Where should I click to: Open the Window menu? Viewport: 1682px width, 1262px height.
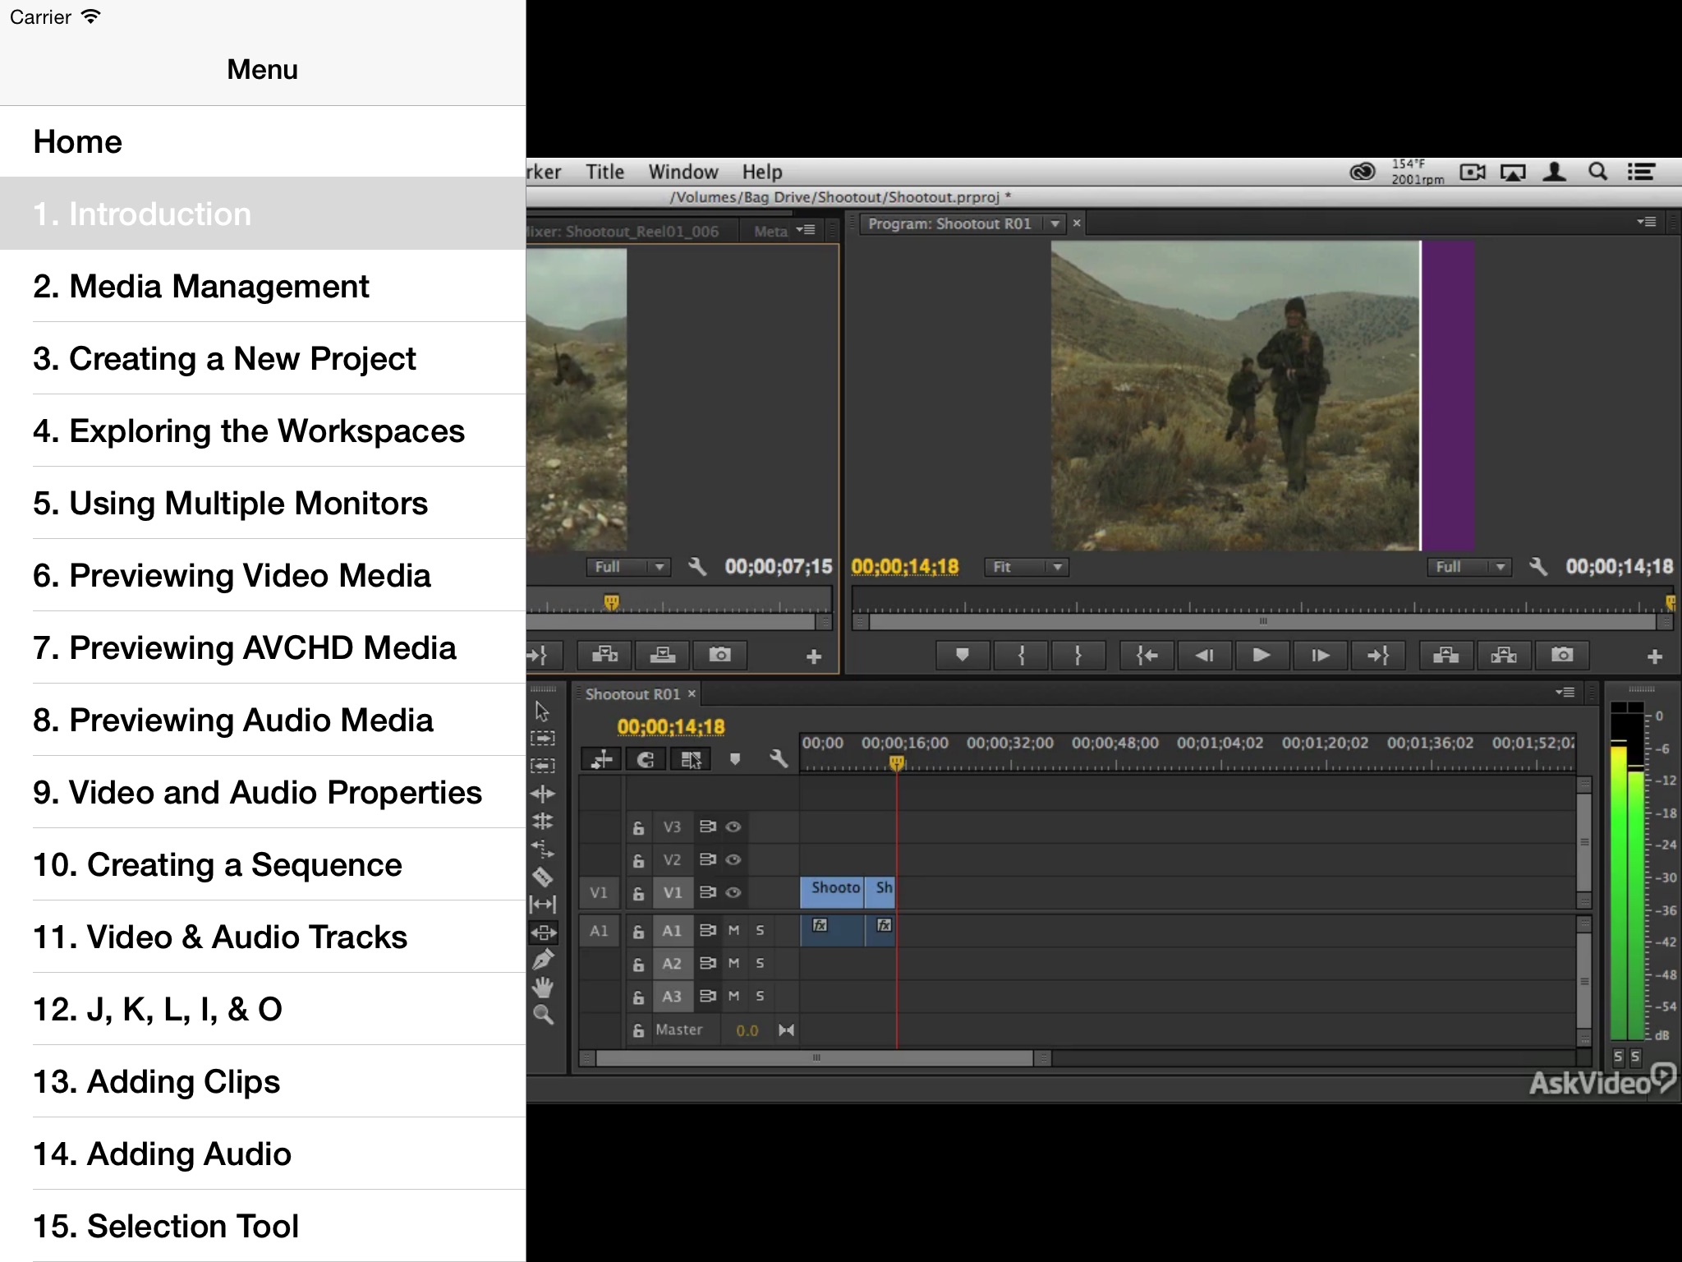coord(682,172)
